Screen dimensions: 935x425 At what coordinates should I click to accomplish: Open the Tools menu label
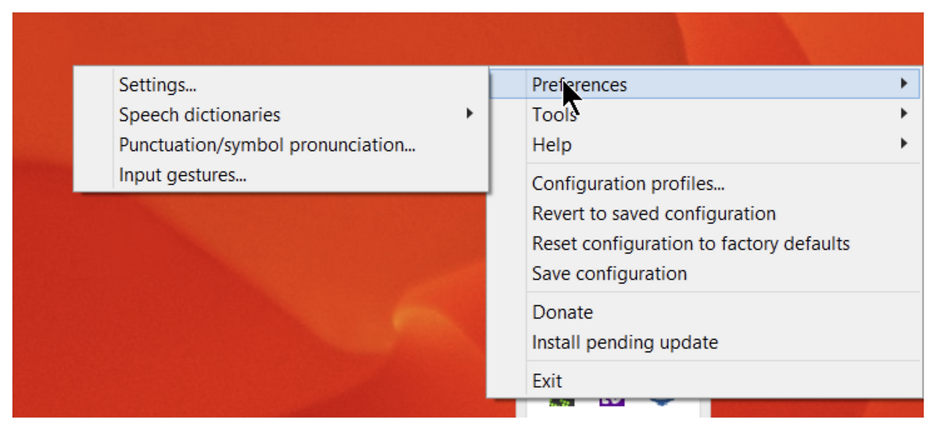pos(554,115)
